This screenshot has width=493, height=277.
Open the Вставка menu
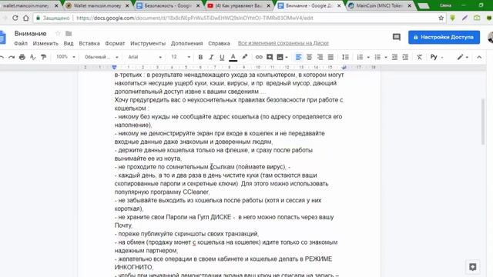click(89, 43)
